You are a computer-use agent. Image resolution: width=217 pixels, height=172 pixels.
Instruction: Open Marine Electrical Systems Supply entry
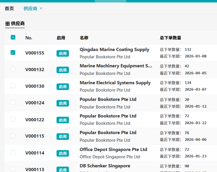coord(115,83)
